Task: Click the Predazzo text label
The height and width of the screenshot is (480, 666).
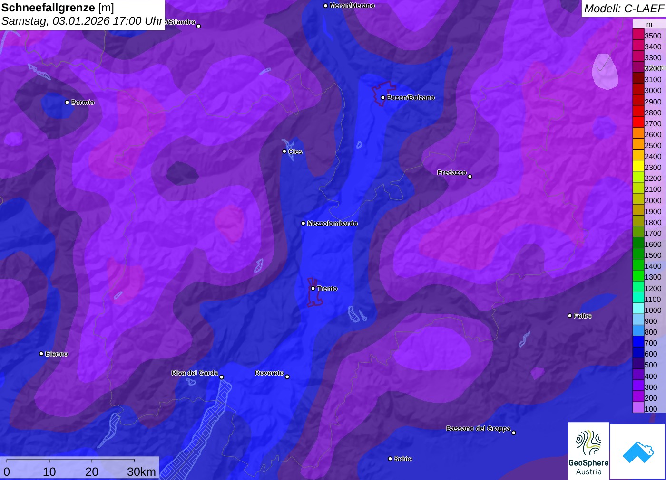Action: [452, 172]
